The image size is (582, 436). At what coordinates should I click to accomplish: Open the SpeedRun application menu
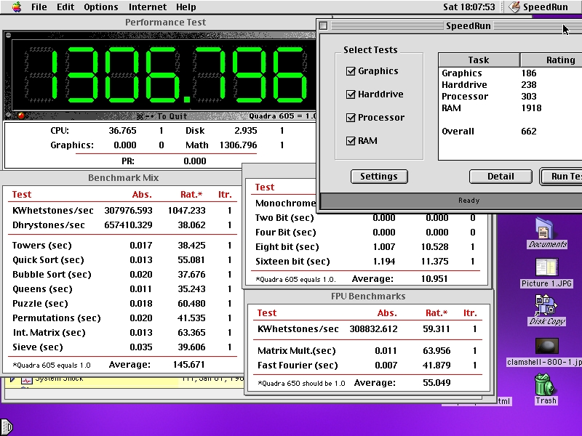point(538,7)
